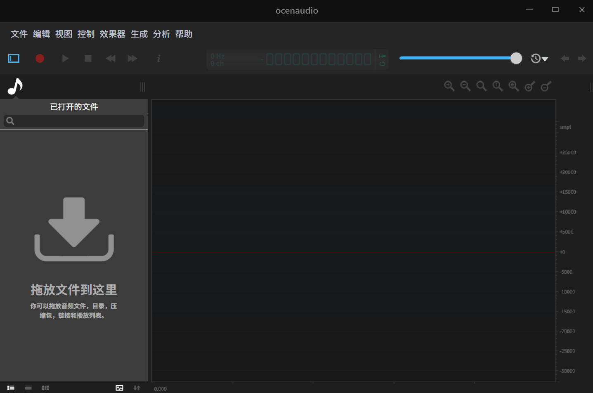Click the previous zoom magnifier with arrow
The image size is (593, 393).
[513, 86]
